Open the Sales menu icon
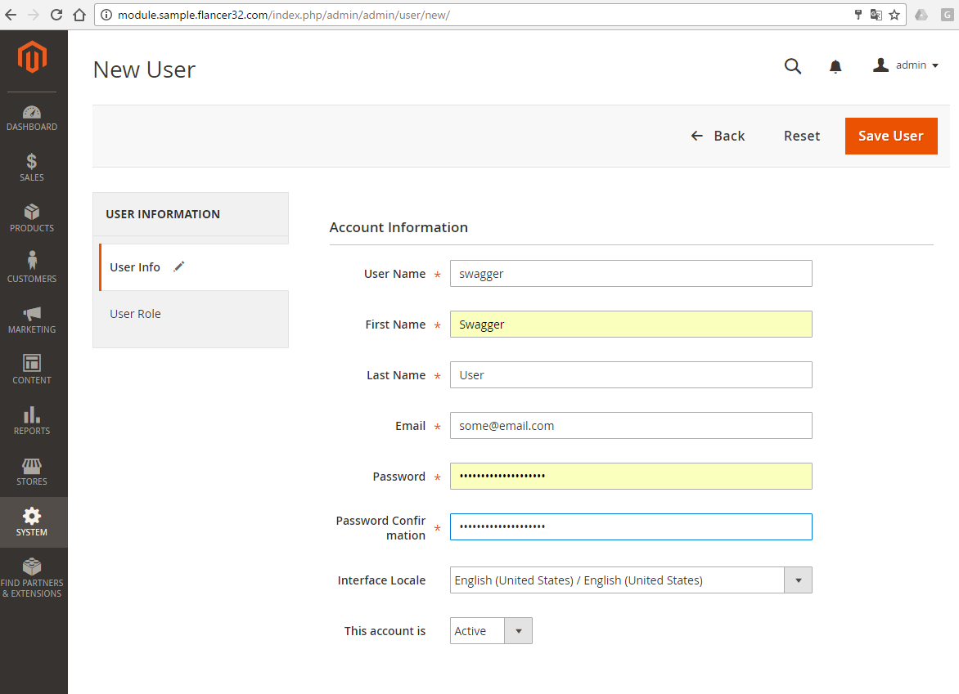The image size is (959, 694). point(32,162)
